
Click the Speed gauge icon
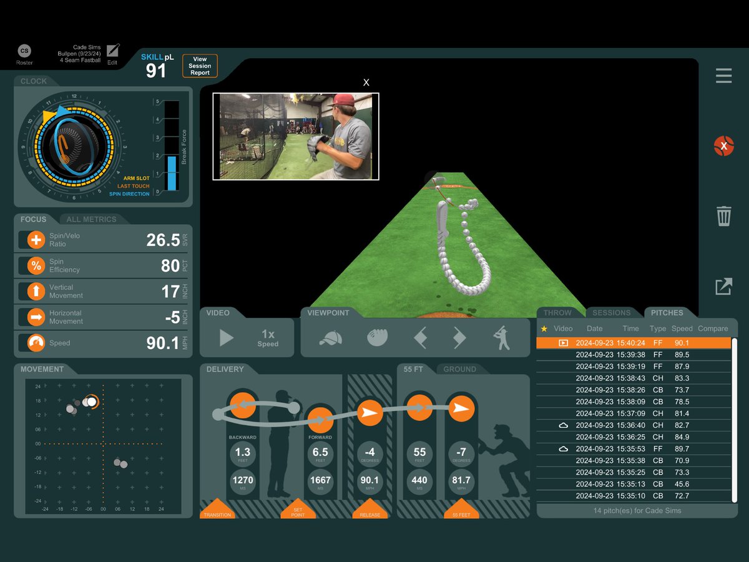36,343
